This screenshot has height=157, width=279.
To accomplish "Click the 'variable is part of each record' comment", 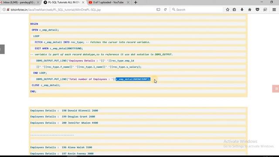I will 102,55.
